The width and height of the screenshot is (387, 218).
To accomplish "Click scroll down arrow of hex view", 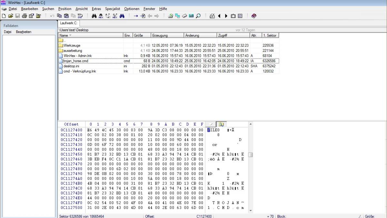I will point(251,211).
